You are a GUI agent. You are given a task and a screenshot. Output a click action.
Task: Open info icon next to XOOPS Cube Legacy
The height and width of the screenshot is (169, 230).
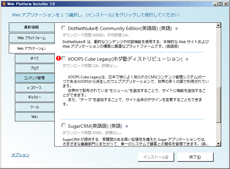(187, 59)
